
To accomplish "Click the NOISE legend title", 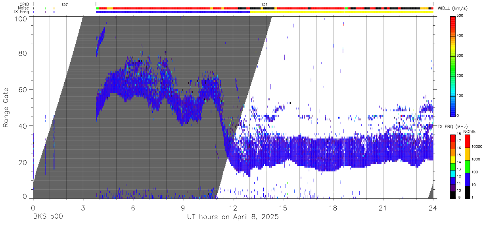I will (x=469, y=131).
